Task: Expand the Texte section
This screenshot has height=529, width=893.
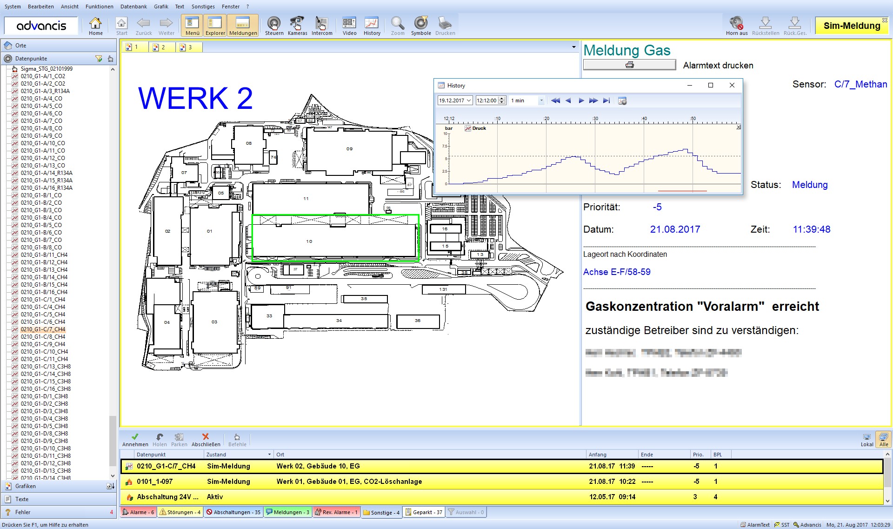Action: pyautogui.click(x=59, y=499)
